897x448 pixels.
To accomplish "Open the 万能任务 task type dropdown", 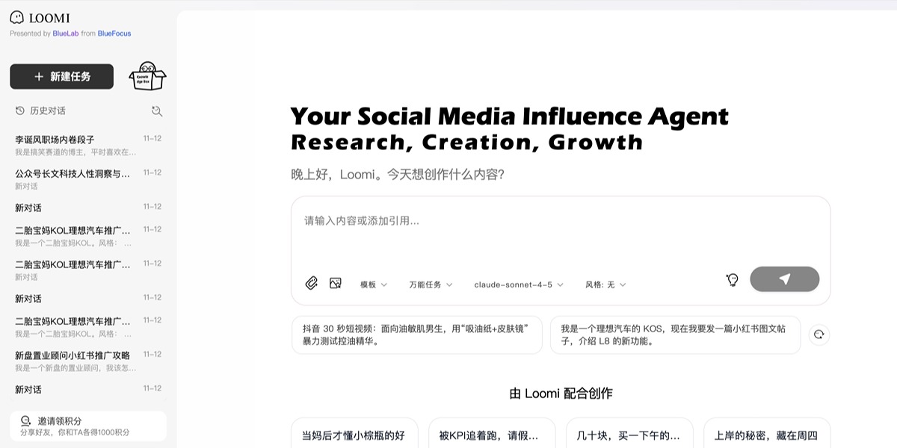I will tap(431, 284).
